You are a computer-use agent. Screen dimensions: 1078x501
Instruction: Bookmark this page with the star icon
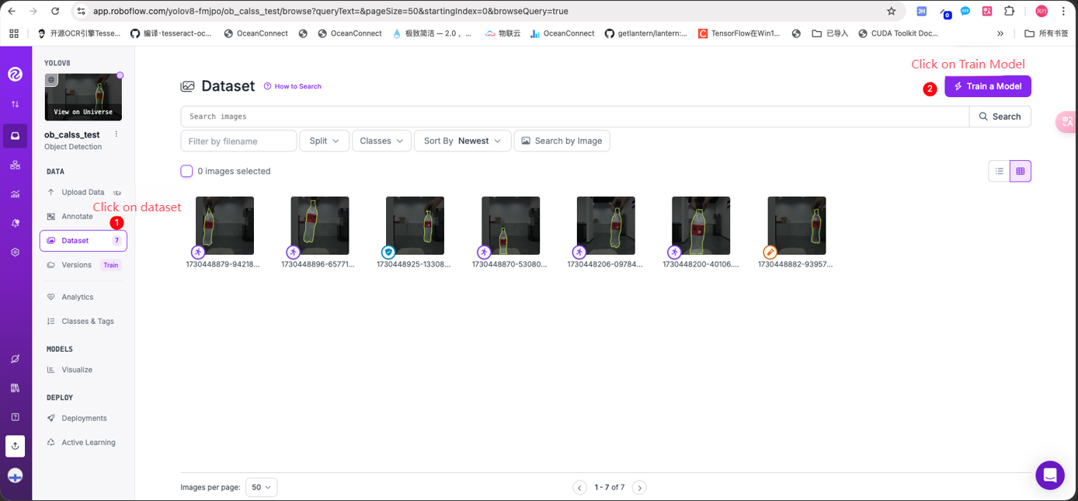coord(891,12)
